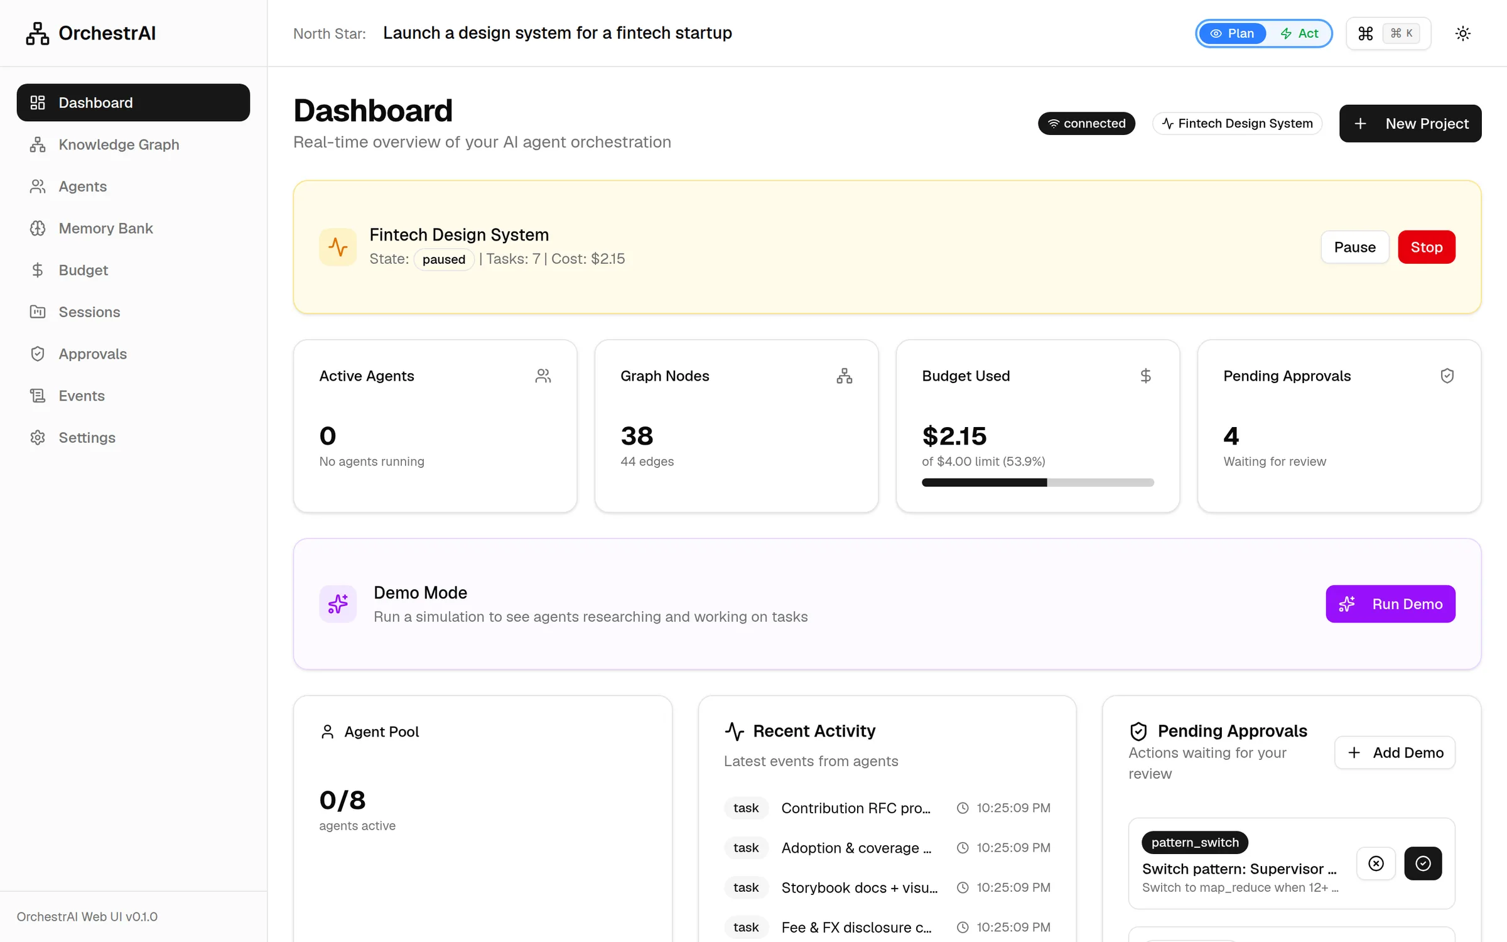The image size is (1507, 942).
Task: Select the Fee & FX disclosure task row
Action: pyautogui.click(x=887, y=928)
